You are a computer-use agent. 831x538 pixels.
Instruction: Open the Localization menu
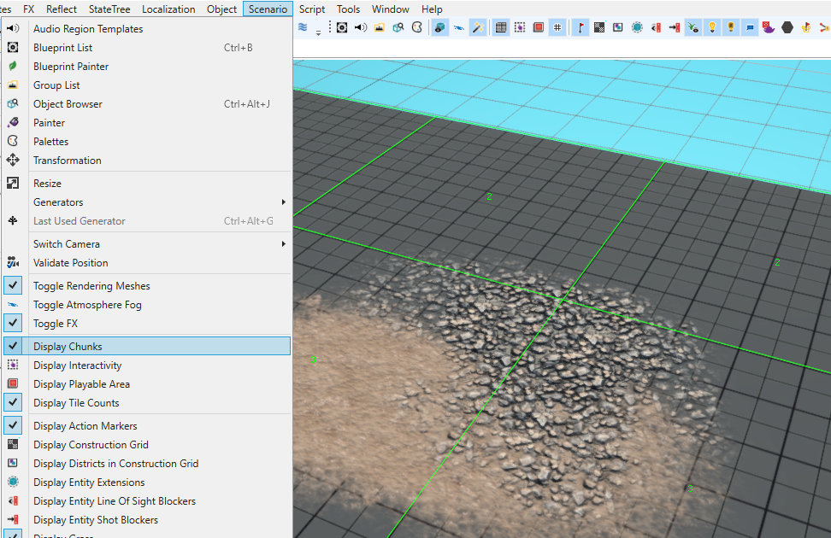[168, 9]
